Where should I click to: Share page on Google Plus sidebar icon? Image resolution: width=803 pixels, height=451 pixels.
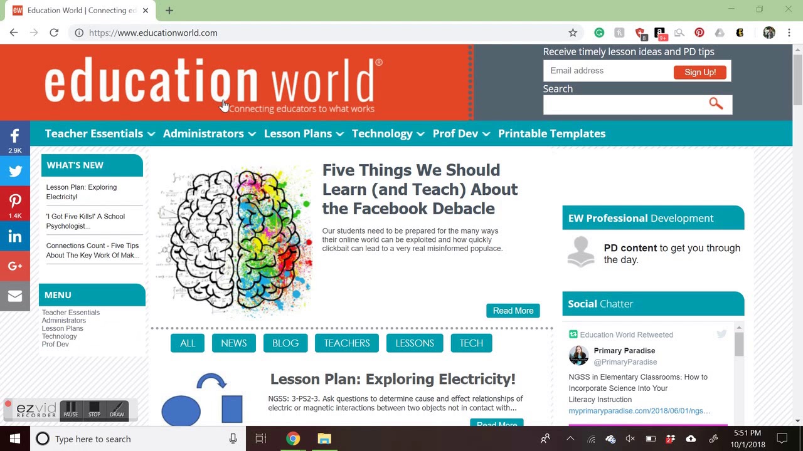[x=15, y=266]
